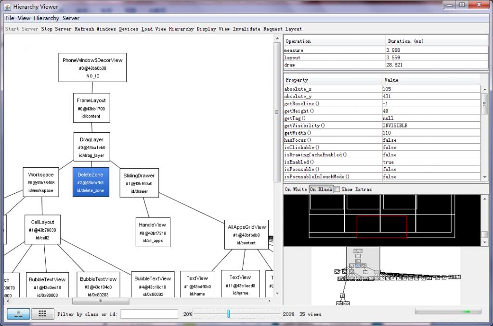
Task: Switch to the grid view icon
Action: point(42,313)
